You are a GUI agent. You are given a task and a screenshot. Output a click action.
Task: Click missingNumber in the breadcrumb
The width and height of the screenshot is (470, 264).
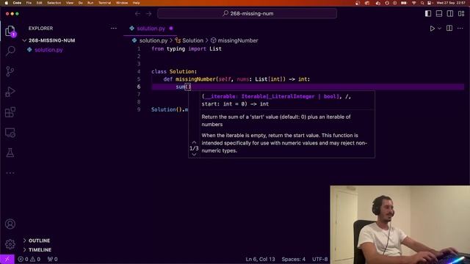click(x=238, y=40)
